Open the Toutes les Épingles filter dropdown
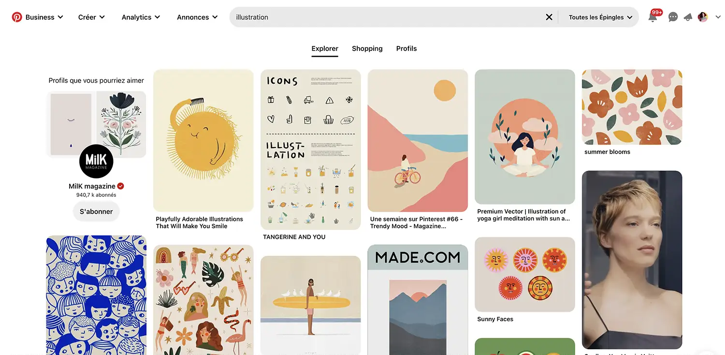The height and width of the screenshot is (355, 725). [600, 17]
